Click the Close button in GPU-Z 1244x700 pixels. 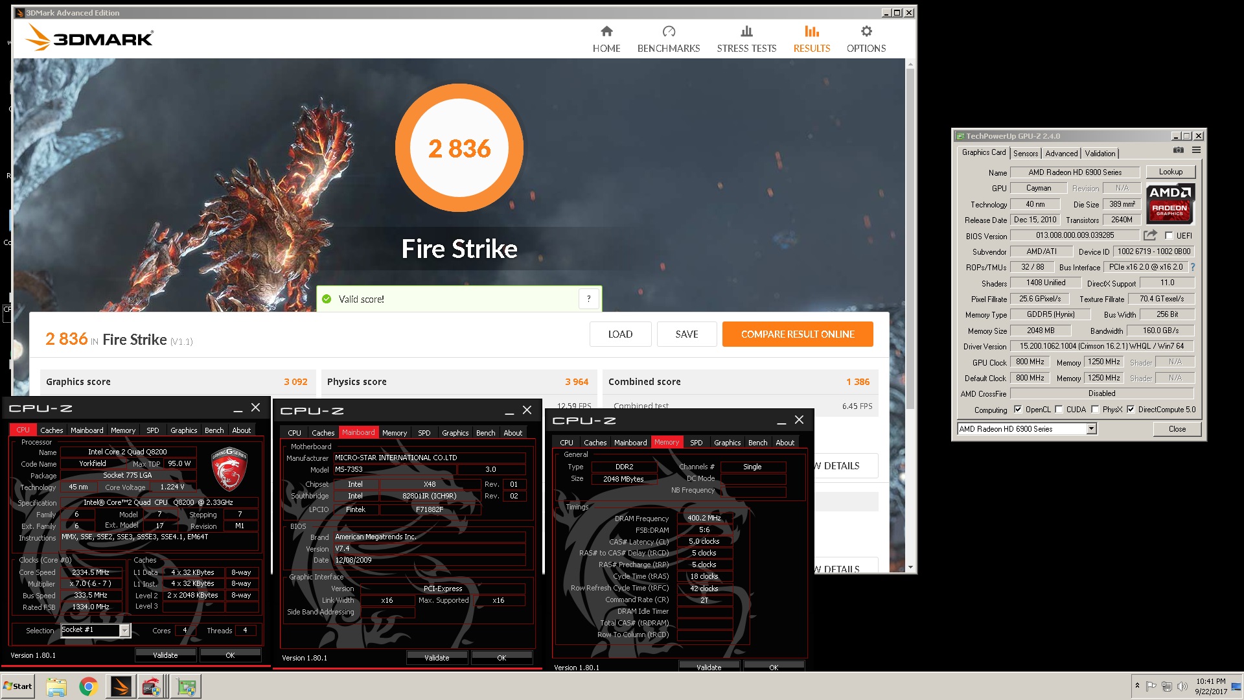(x=1177, y=429)
